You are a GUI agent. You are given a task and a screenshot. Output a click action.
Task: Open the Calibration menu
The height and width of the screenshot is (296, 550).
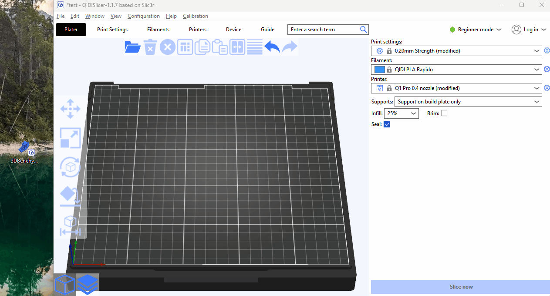[x=195, y=16]
